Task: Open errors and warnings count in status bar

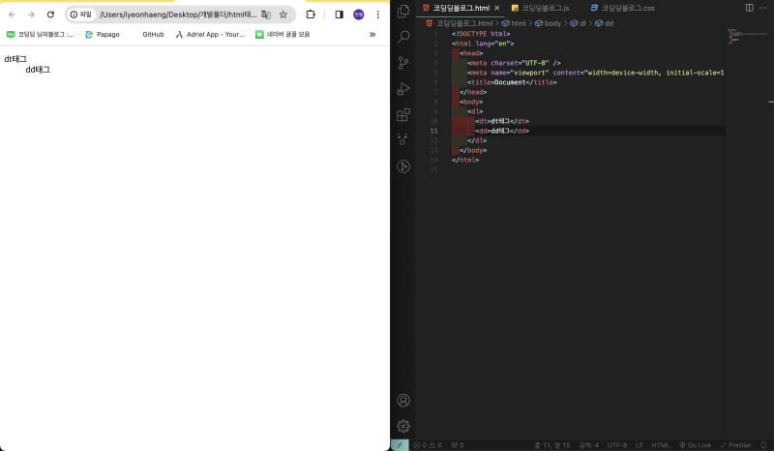Action: point(428,445)
